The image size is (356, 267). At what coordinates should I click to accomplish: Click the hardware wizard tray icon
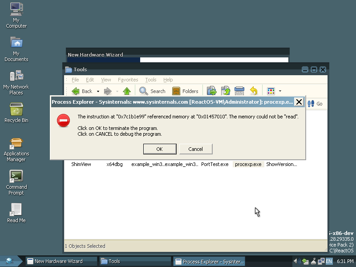click(x=314, y=261)
